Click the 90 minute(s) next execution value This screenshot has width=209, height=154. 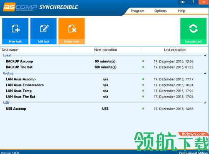pos(105,62)
